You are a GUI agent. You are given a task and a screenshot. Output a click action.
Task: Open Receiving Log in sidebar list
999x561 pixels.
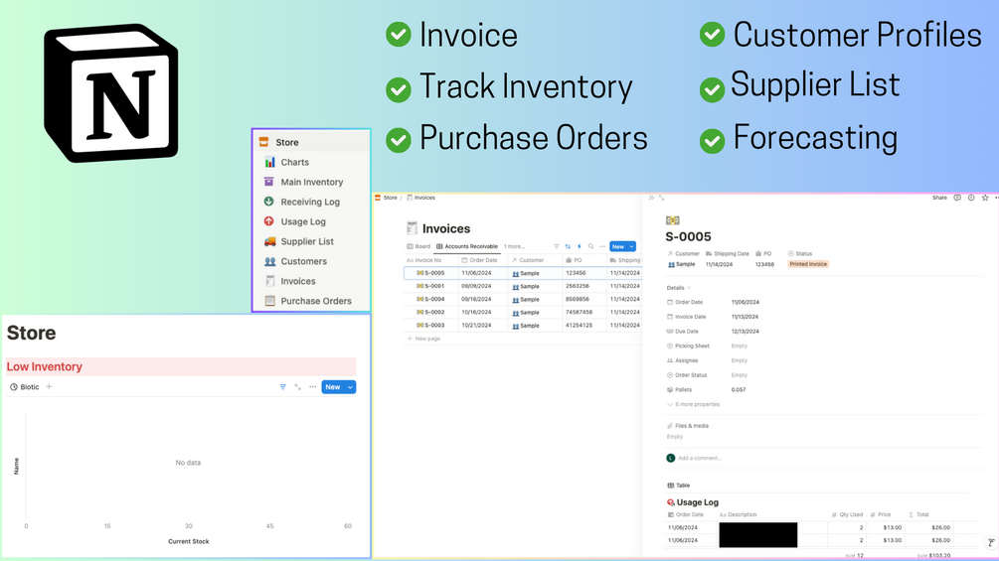310,202
